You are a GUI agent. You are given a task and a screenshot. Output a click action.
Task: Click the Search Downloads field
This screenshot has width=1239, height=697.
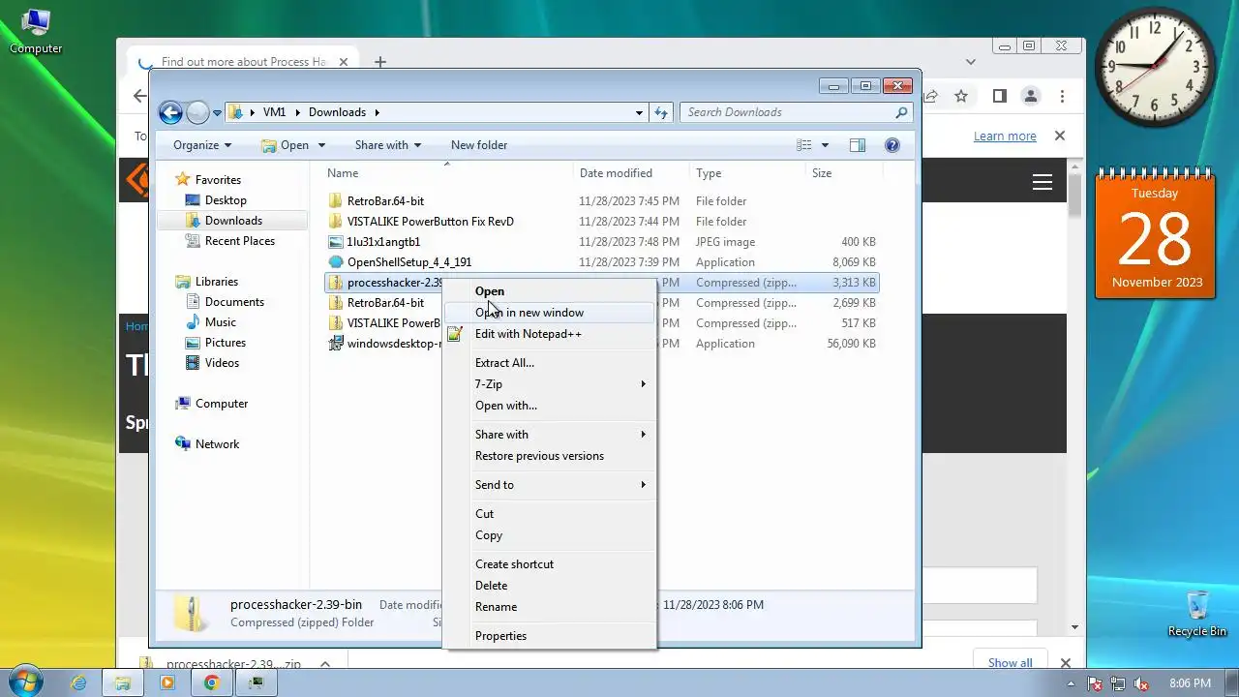[x=796, y=112]
